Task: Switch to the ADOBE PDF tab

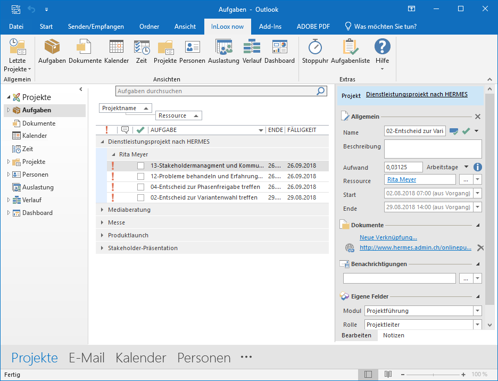Action: click(x=313, y=27)
